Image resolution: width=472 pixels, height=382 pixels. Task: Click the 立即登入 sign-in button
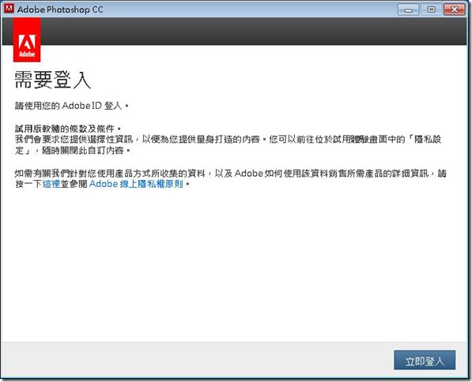point(425,360)
